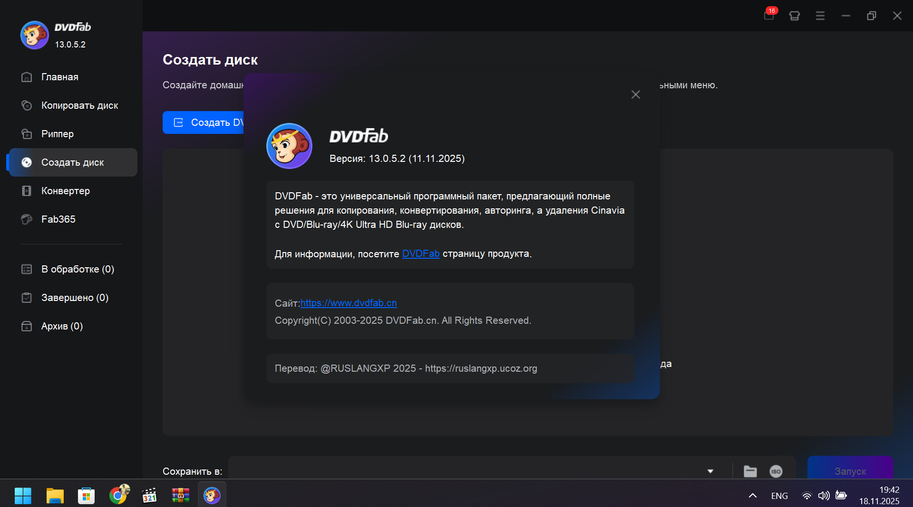Click the DVDFab taskbar icon
Image resolution: width=913 pixels, height=507 pixels.
tap(212, 496)
